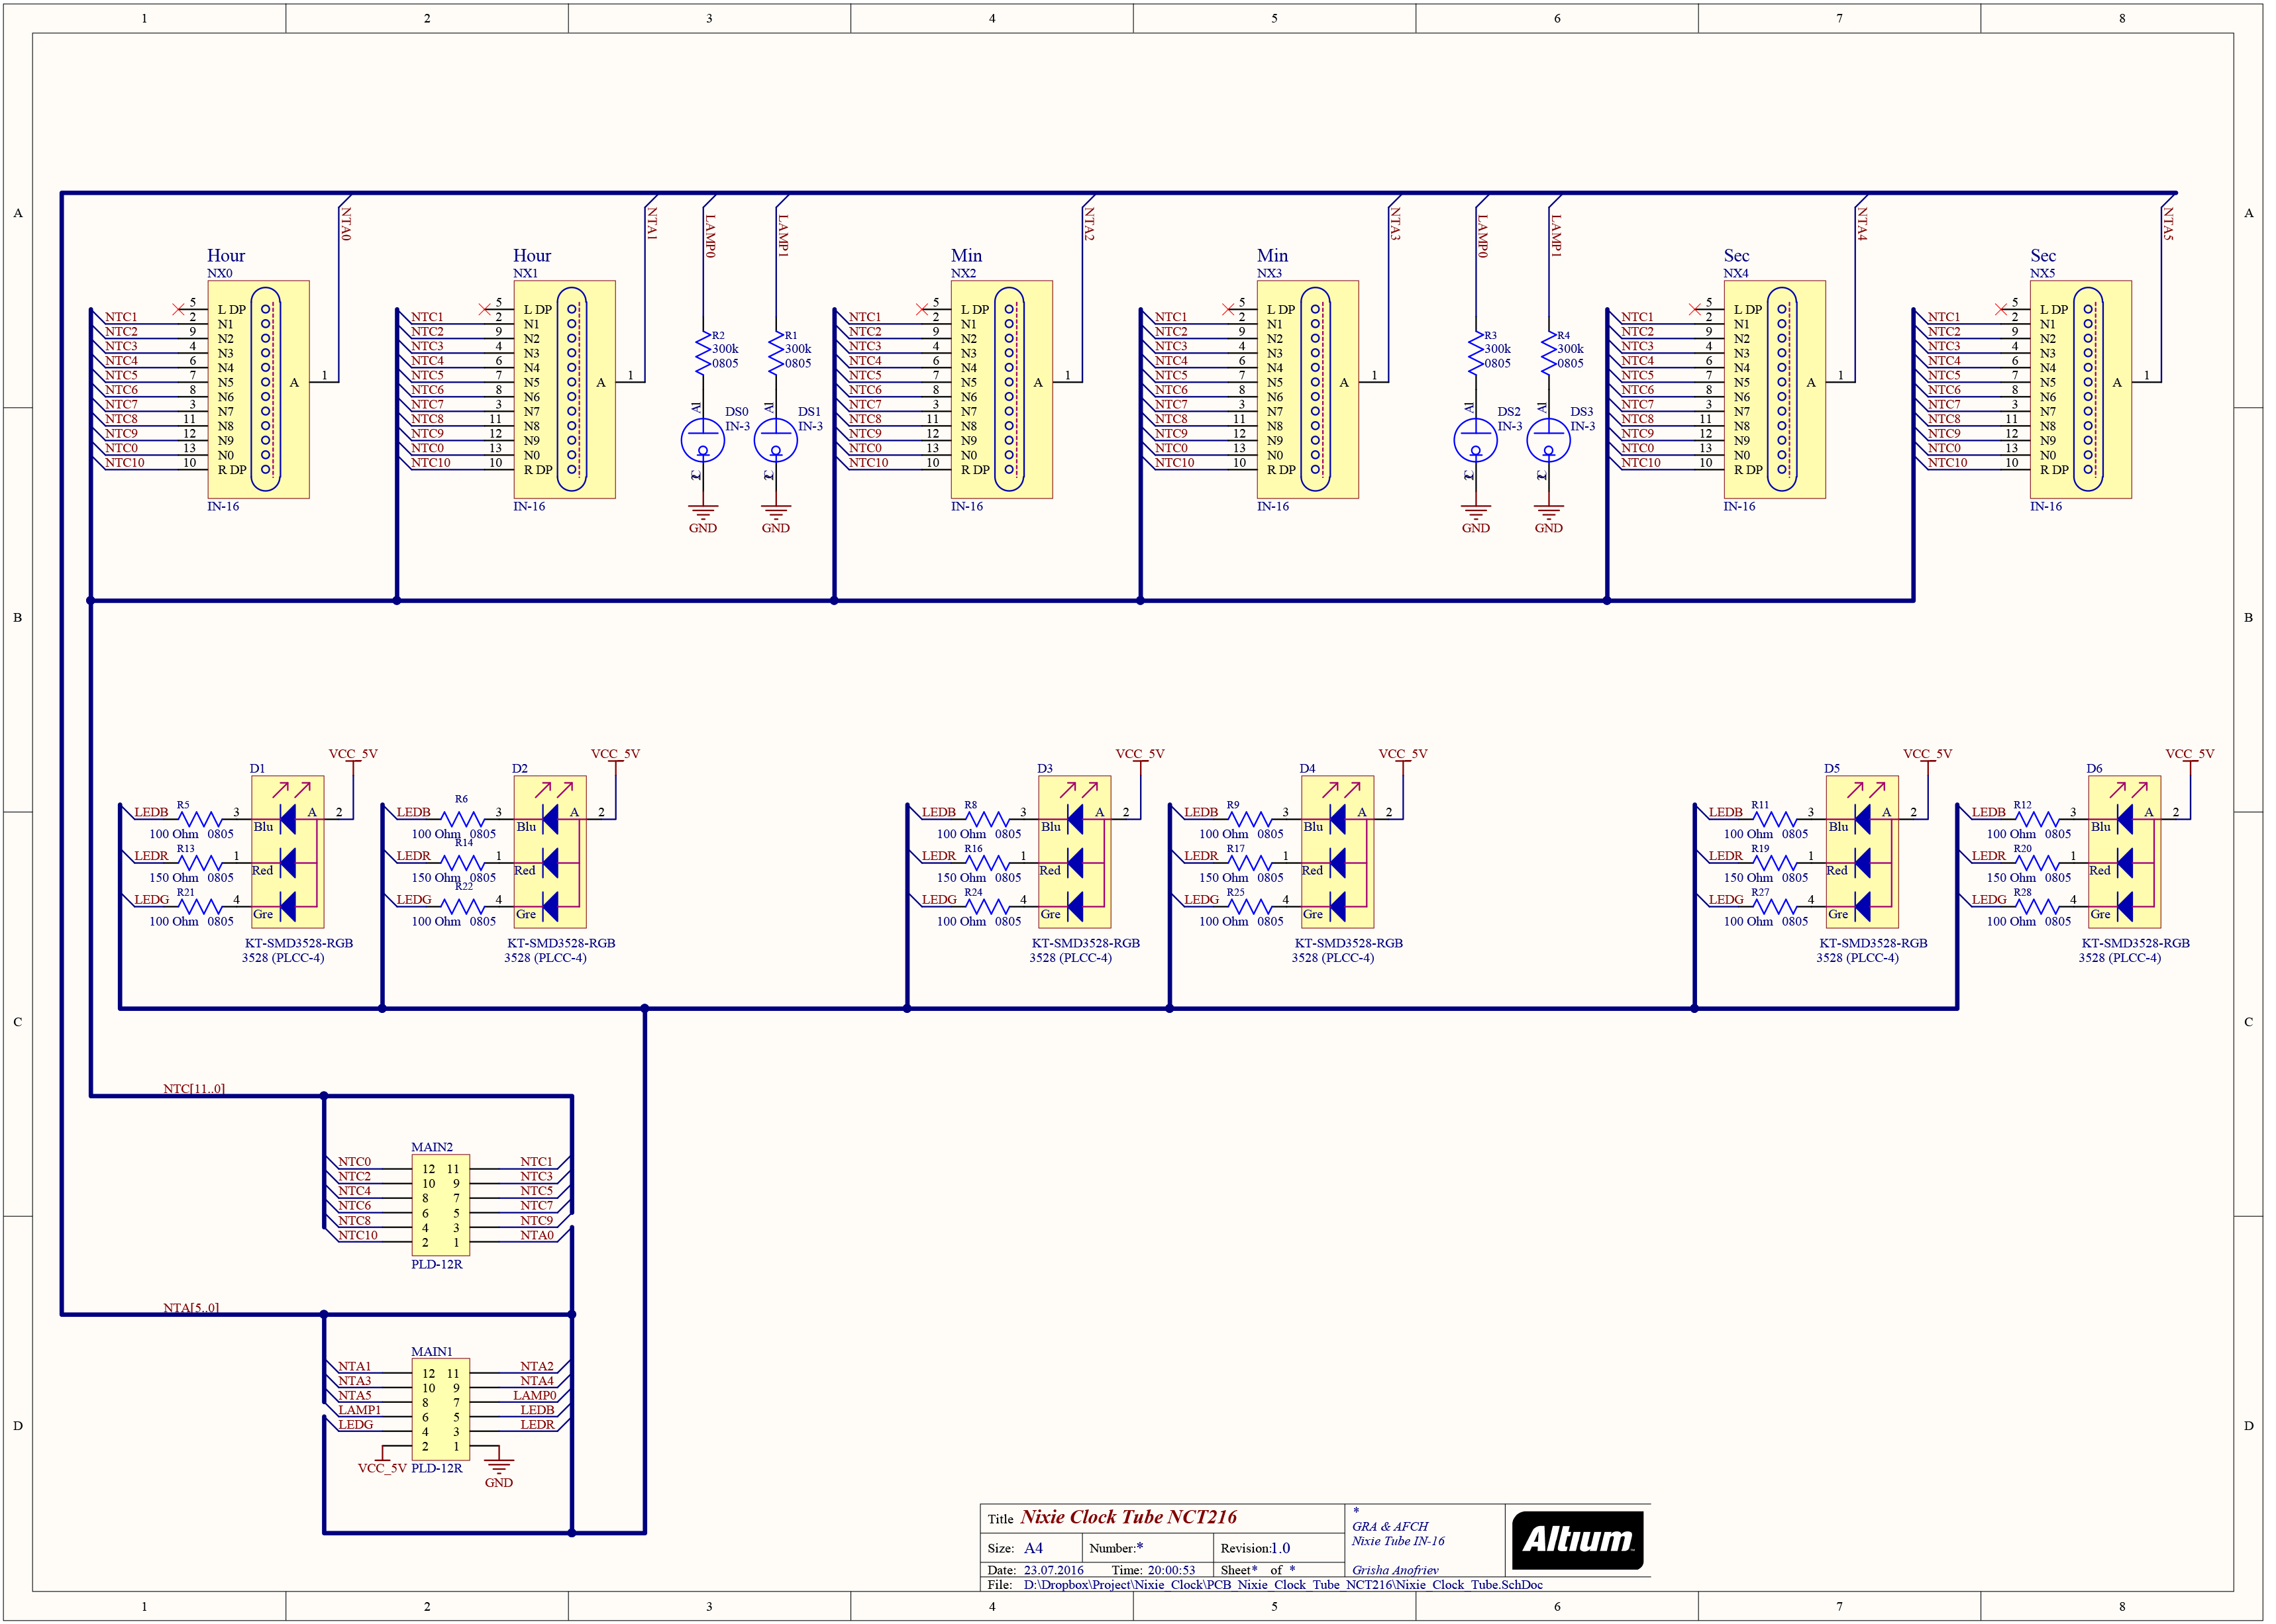This screenshot has height=1624, width=2276.
Task: Select the NTC[11..0] bus label
Action: (x=194, y=1088)
